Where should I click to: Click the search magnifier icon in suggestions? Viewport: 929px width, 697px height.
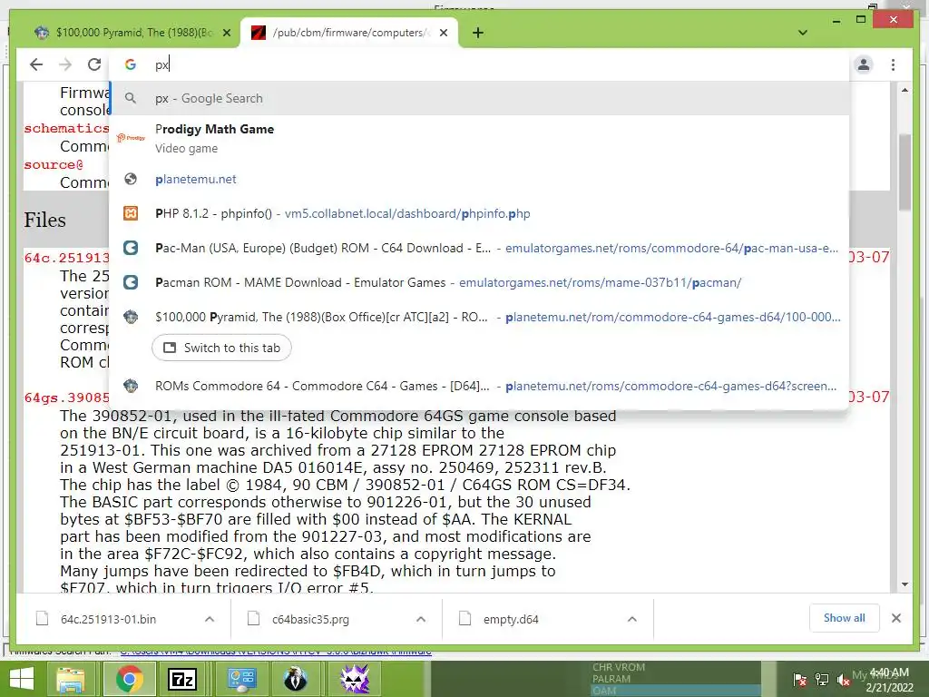coord(131,98)
